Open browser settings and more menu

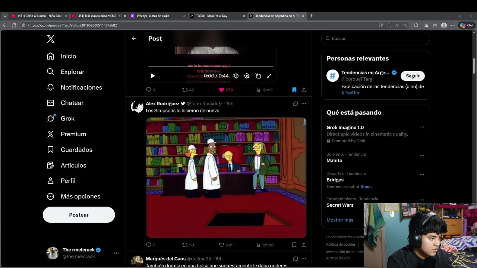[x=453, y=25]
